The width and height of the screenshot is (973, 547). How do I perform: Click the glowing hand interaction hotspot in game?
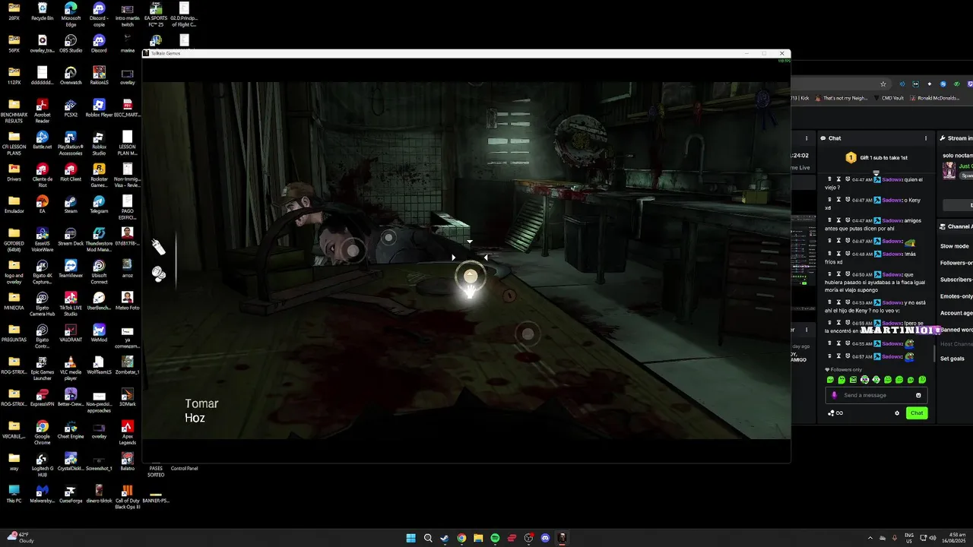click(471, 278)
